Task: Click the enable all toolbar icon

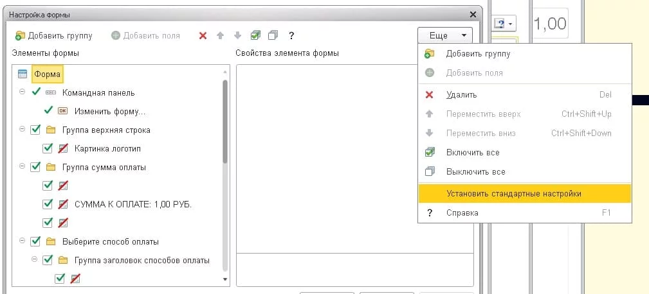Action: click(x=255, y=35)
